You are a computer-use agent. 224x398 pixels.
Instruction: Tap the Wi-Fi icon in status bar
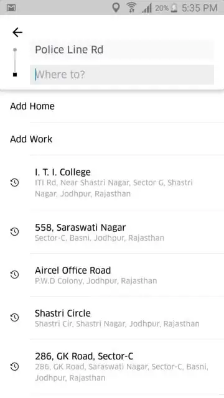131,7
